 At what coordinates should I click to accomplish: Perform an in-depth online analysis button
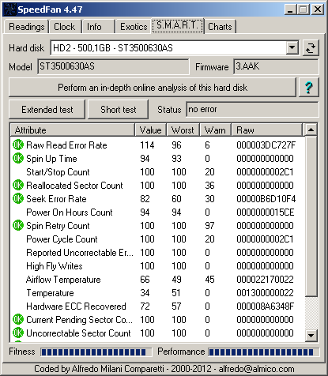[153, 88]
